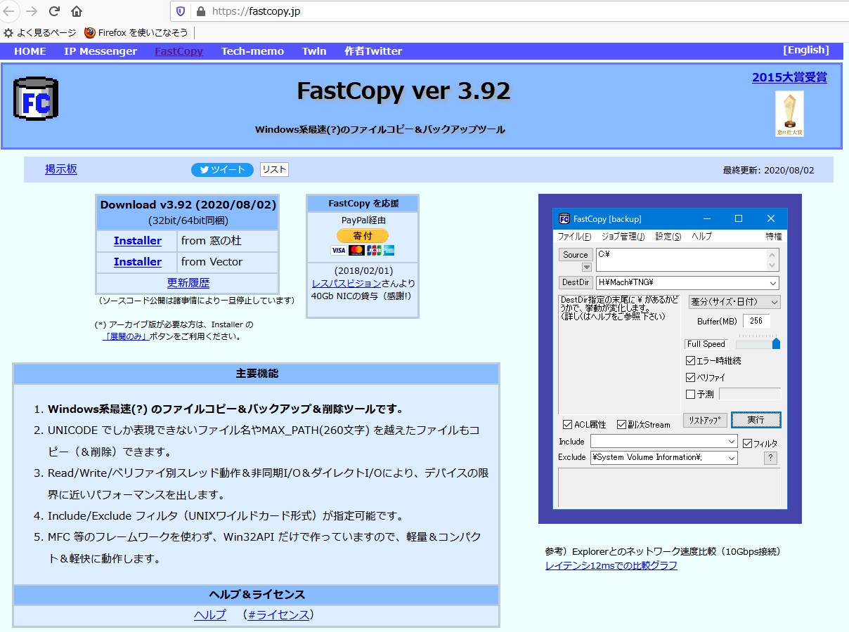Click the browser address bar showing fastcopy.jp
849x632 pixels.
pyautogui.click(x=509, y=11)
